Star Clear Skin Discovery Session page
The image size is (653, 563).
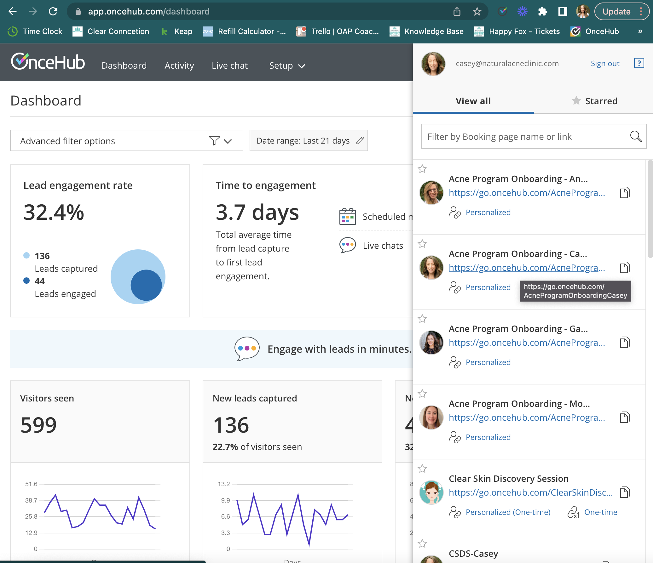422,469
